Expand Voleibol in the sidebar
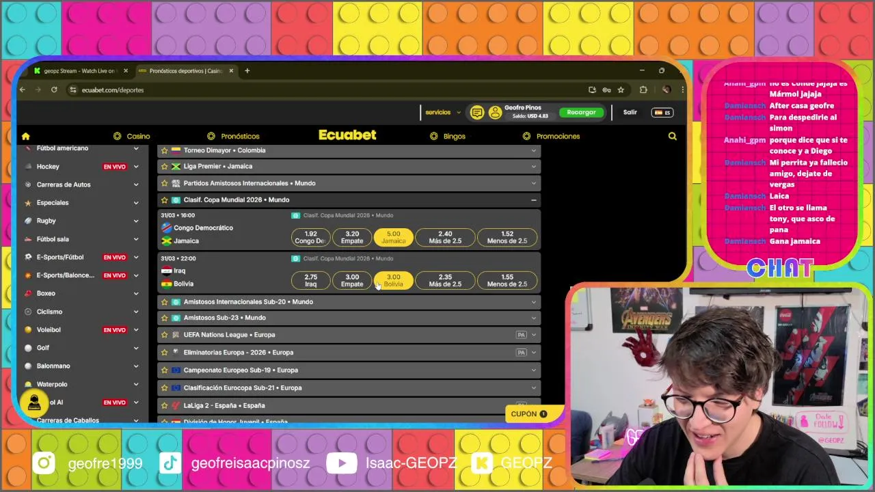This screenshot has height=492, width=875. pos(136,330)
